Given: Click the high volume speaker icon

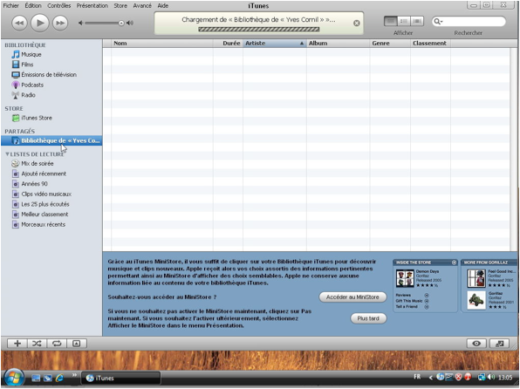Looking at the screenshot, I should click(130, 23).
